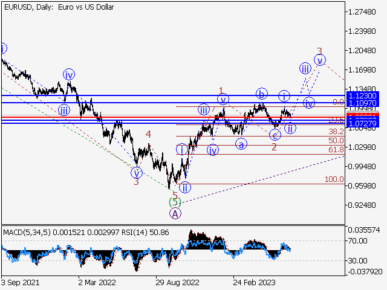The height and width of the screenshot is (290, 387).
Task: Click the green (5) wave label
Action: (x=175, y=202)
